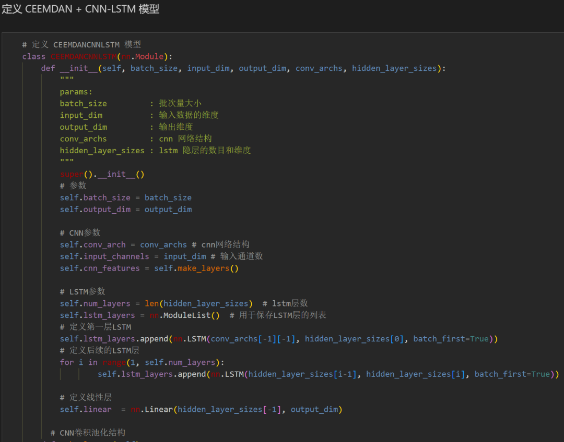Click the heading 定义 CEEMDAN + CNN-LSTM 模型
This screenshot has height=442, width=564.
(80, 9)
